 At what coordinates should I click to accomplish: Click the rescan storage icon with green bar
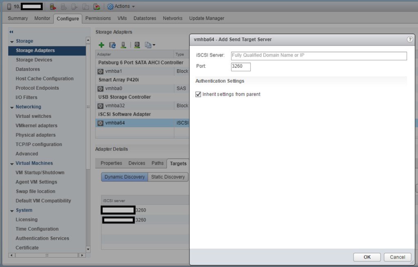[122, 45]
